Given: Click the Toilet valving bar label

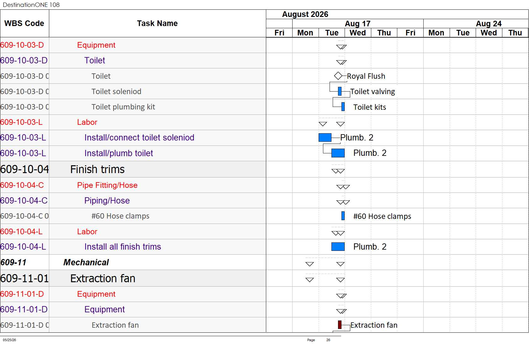Looking at the screenshot, I should click(x=373, y=92).
